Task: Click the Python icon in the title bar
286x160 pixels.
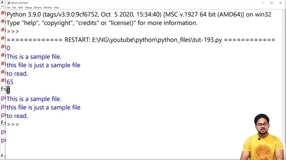Action: [8, 3]
